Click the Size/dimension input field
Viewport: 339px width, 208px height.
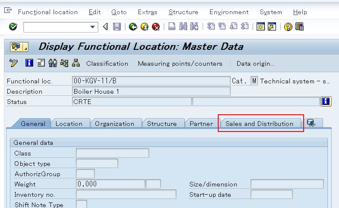pos(287,184)
